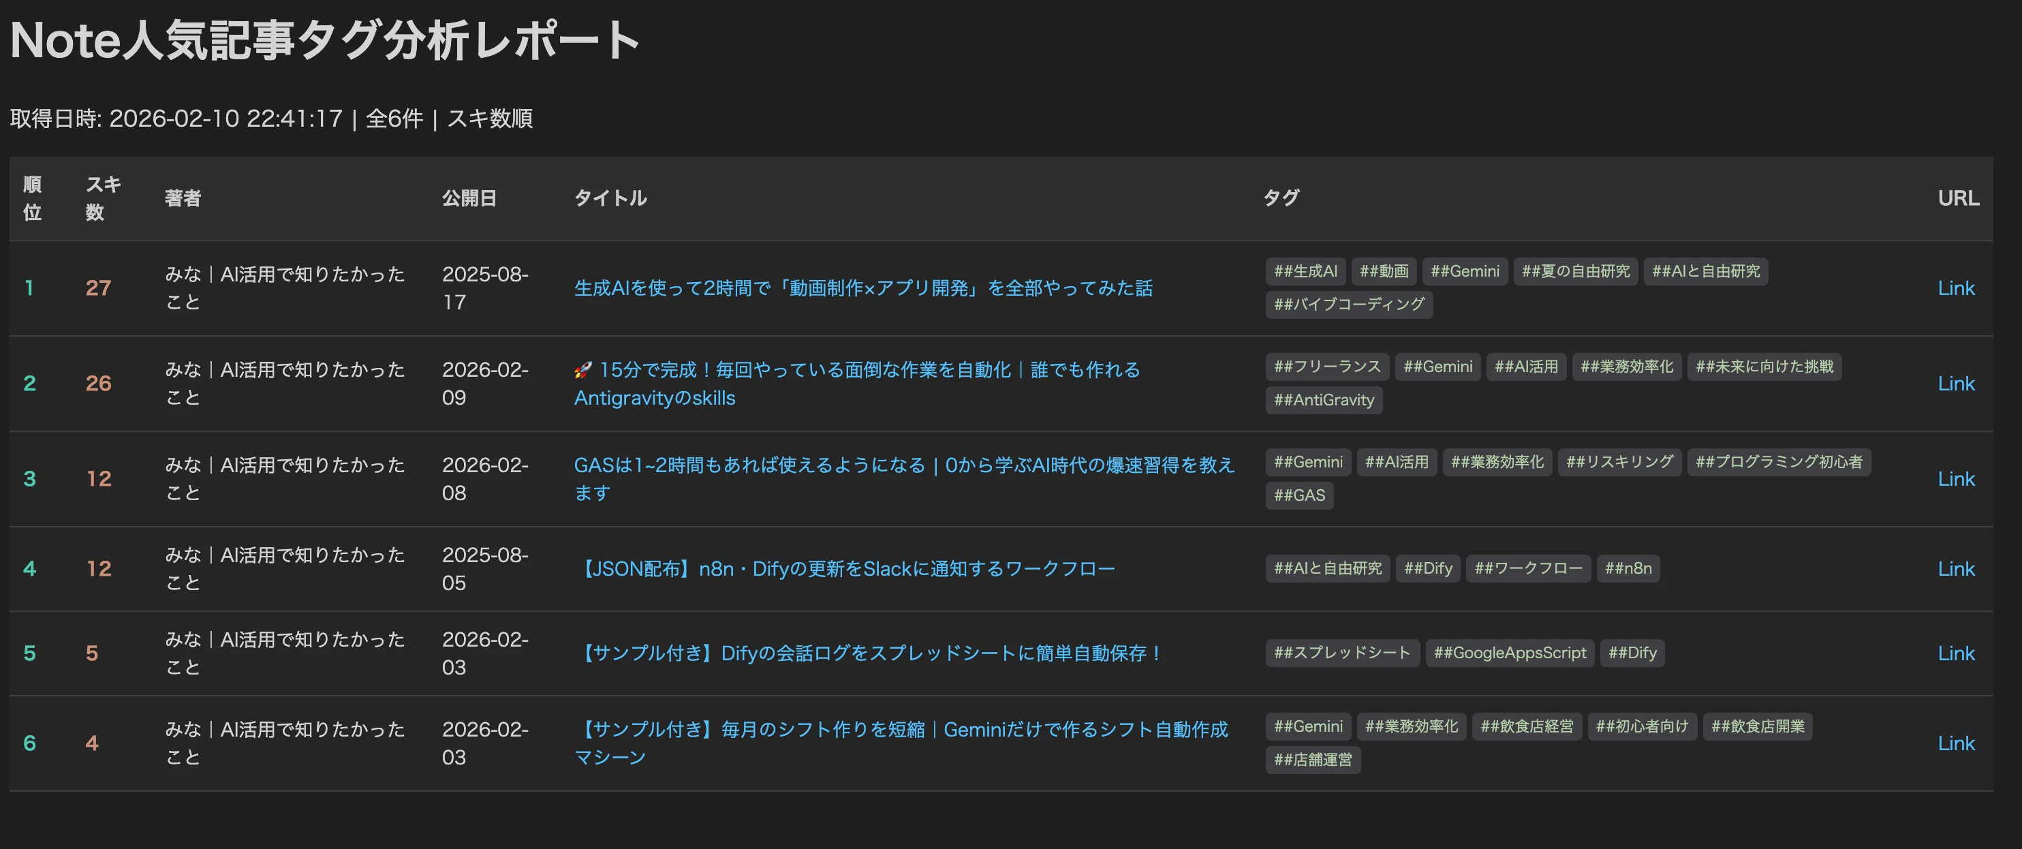Select the ##フリーランス tag
The height and width of the screenshot is (849, 2022).
1327,367
